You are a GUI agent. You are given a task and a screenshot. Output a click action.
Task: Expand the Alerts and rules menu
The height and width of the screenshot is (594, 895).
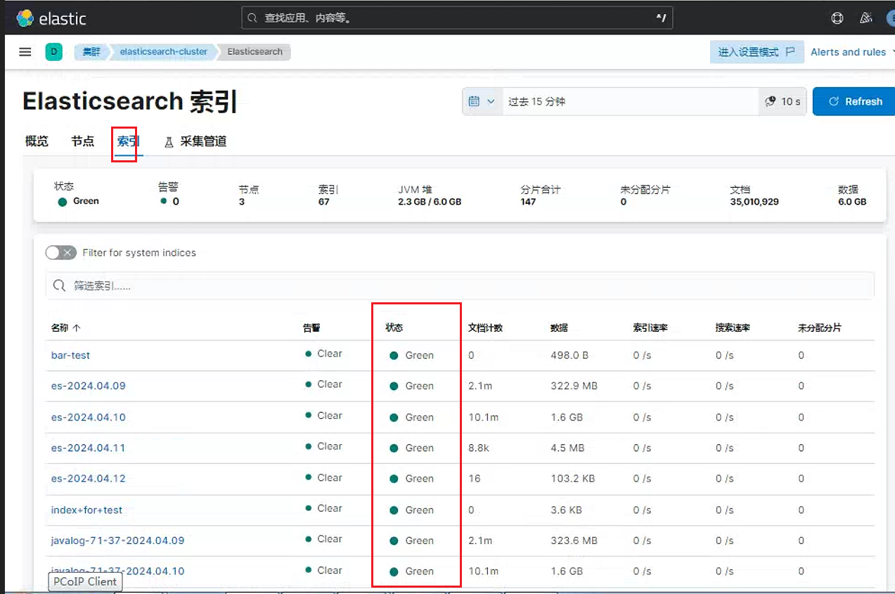[852, 52]
